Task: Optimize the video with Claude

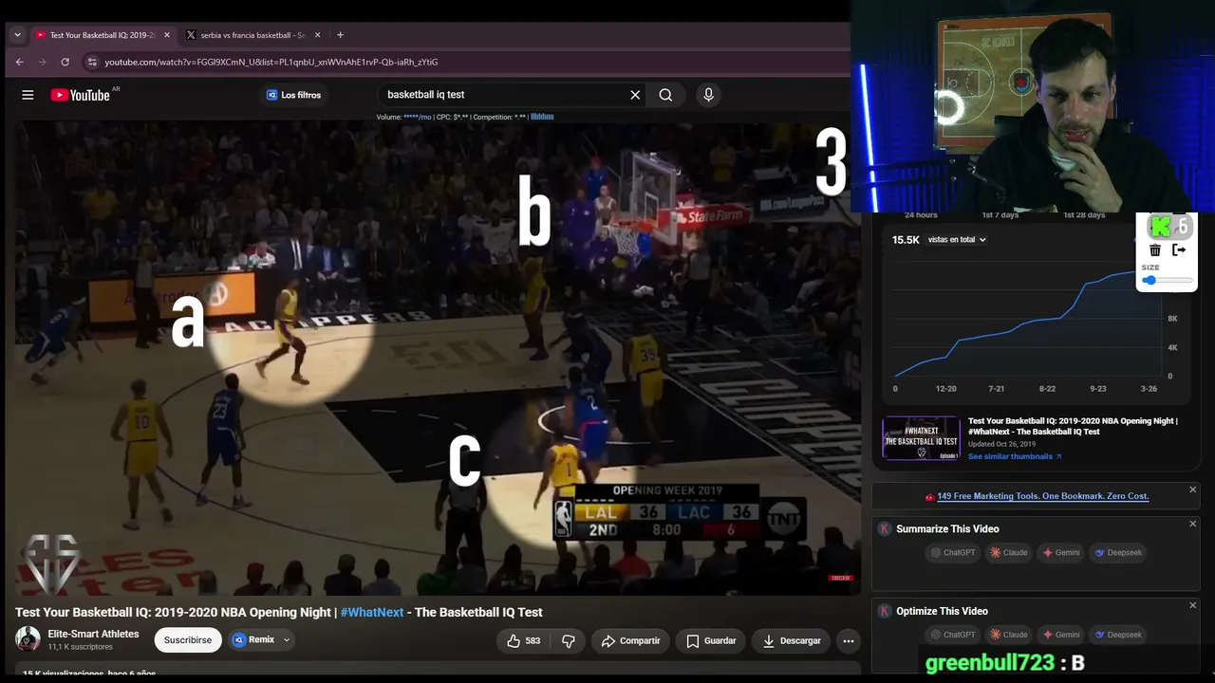Action: coord(1009,635)
